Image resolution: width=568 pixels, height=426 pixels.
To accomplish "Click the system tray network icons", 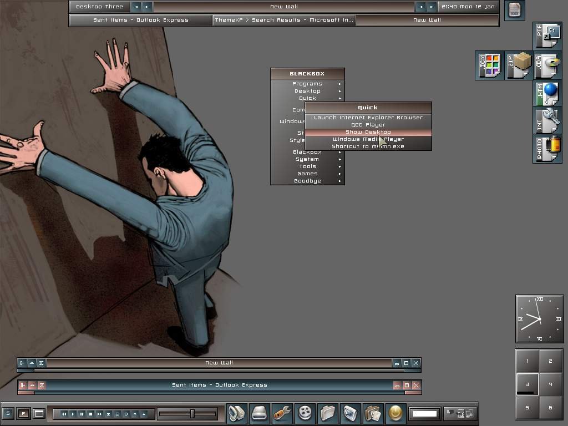I will click(x=460, y=413).
